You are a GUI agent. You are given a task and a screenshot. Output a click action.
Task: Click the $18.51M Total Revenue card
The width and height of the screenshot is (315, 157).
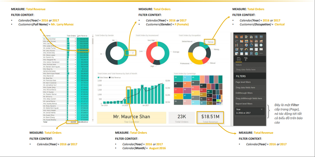210,117
